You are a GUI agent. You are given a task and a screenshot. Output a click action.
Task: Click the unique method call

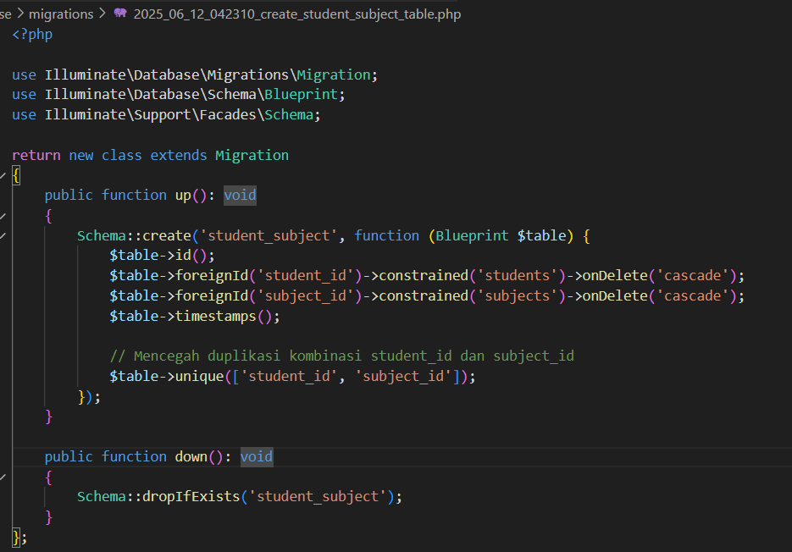click(199, 377)
